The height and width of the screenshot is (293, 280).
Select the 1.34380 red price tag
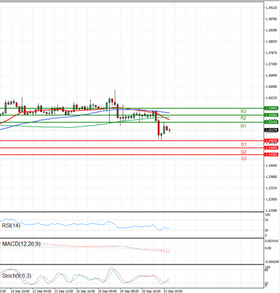coord(271,154)
